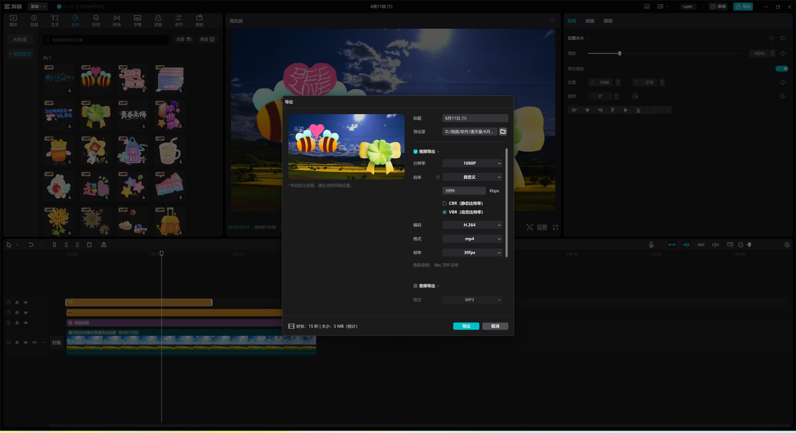Viewport: 796px width, 433px height.
Task: Switch to the 跟踪 tracking tab
Action: 608,21
